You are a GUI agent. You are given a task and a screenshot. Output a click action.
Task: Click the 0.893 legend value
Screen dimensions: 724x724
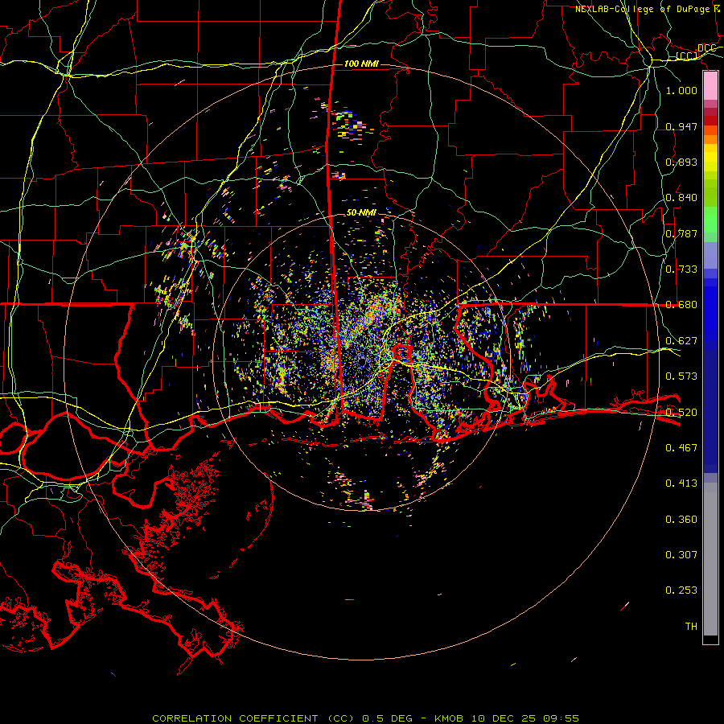[x=681, y=162]
